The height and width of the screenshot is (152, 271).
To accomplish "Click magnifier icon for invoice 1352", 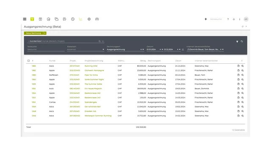I will 243,102.
